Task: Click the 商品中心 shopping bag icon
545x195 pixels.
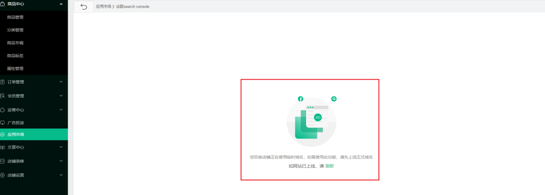Action: pos(3,4)
